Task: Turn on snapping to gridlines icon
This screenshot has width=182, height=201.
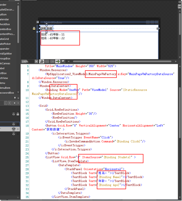Action: point(52,62)
